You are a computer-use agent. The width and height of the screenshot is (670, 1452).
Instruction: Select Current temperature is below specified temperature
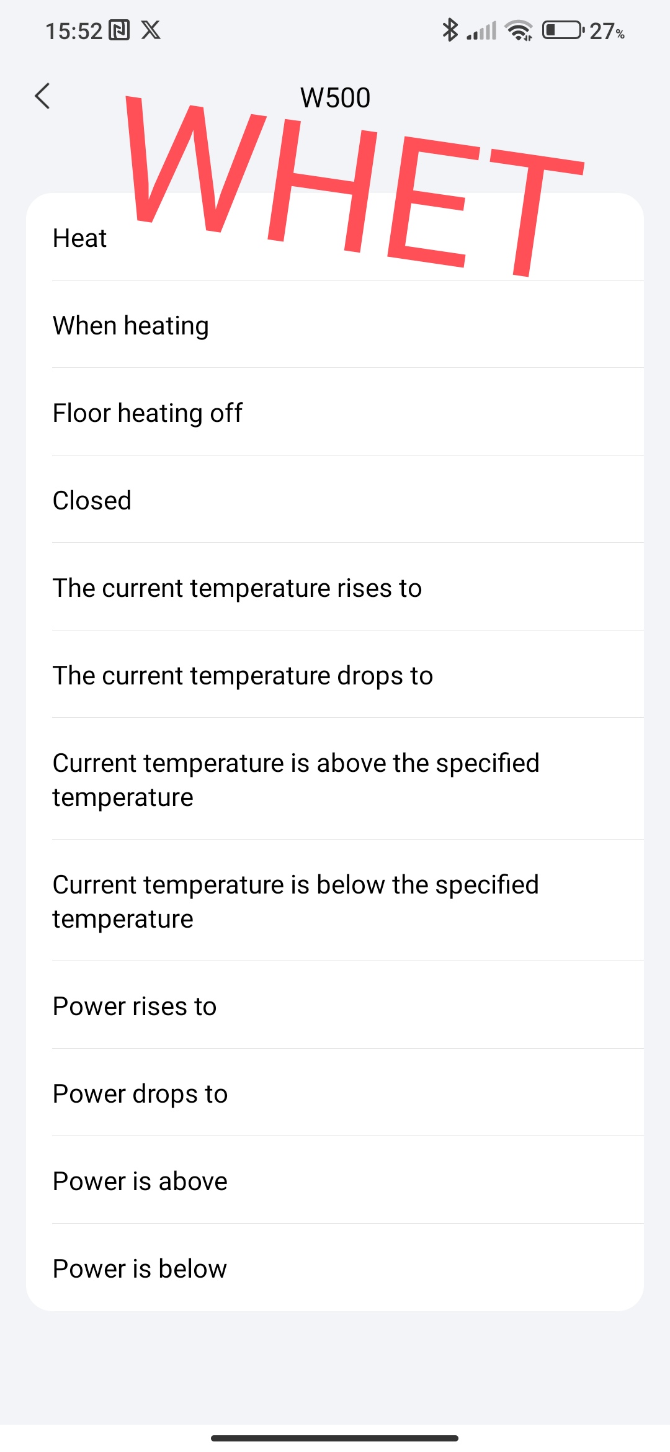coord(296,901)
